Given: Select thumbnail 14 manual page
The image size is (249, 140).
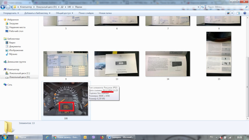Looking at the screenshot, I should coord(168,64).
